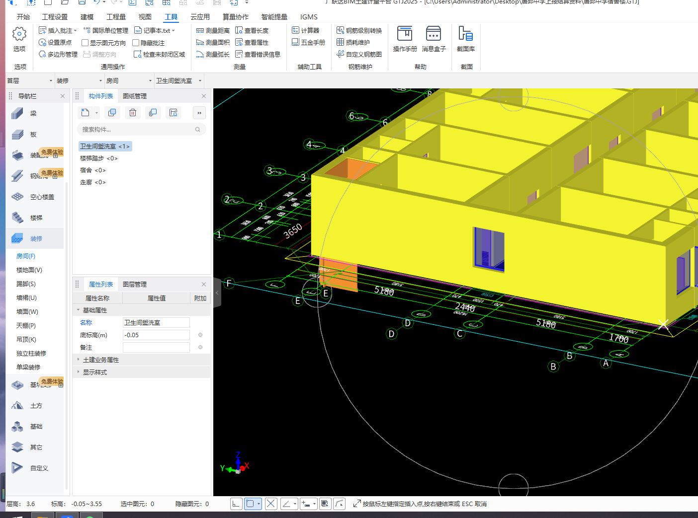698x518 pixels.
Task: Open 首层 floor dropdown
Action: [29, 80]
